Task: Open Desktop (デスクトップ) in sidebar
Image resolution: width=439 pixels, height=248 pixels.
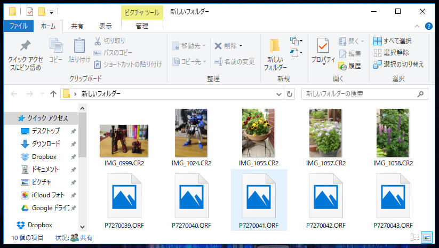Action: (x=46, y=131)
